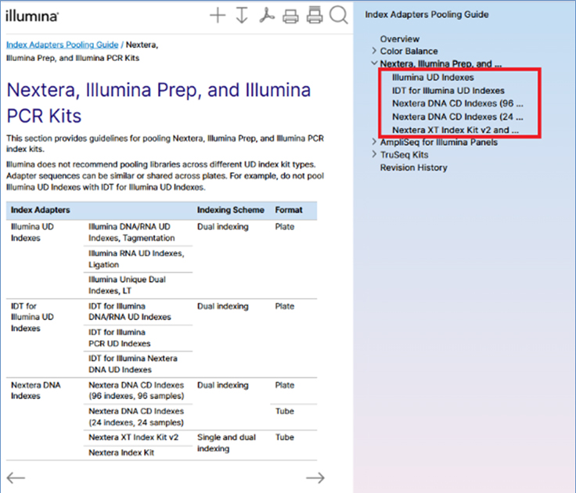576x493 pixels.
Task: Open the Adobe PDF version icon
Action: point(266,16)
